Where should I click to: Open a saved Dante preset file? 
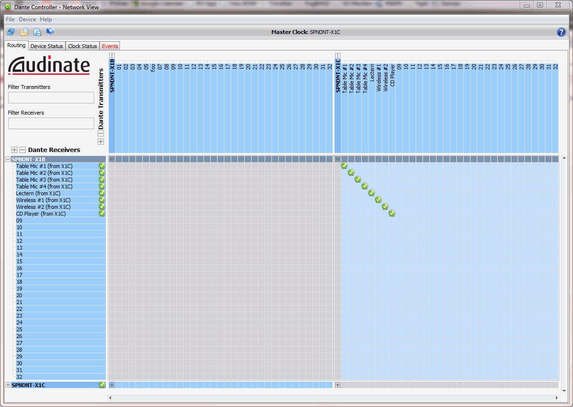[24, 32]
